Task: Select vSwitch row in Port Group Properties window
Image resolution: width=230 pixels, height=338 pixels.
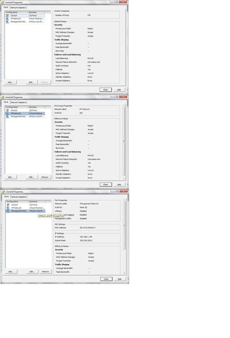Action: [25, 110]
